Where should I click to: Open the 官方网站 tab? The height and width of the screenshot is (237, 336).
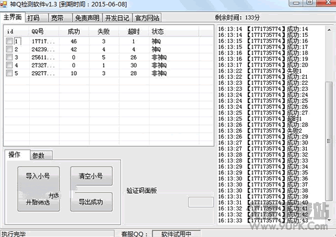147,18
